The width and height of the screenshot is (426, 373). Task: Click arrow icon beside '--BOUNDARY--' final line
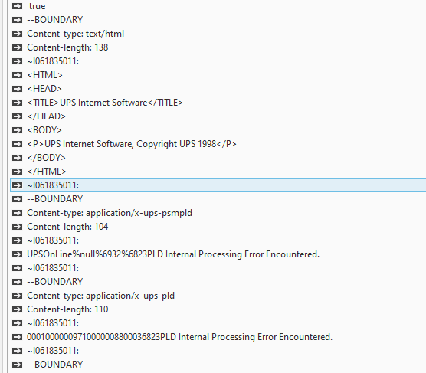click(x=17, y=365)
